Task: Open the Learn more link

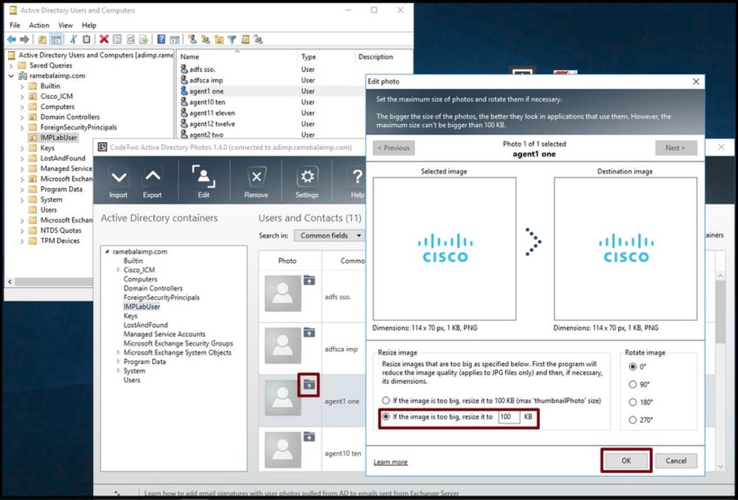Action: [x=391, y=462]
